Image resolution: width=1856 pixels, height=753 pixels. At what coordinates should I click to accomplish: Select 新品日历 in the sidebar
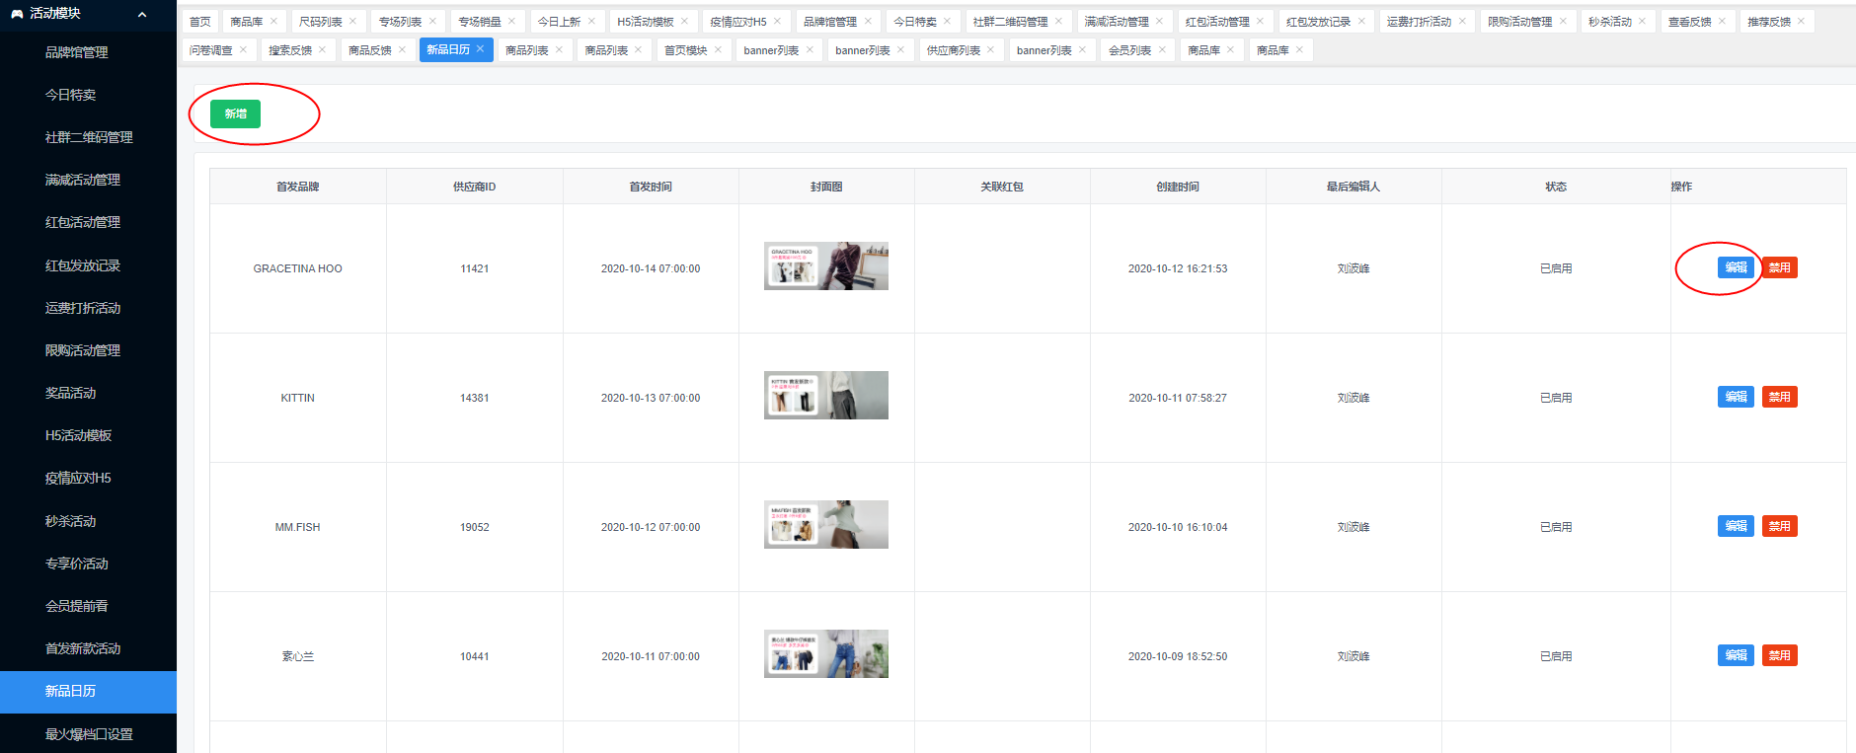click(88, 691)
